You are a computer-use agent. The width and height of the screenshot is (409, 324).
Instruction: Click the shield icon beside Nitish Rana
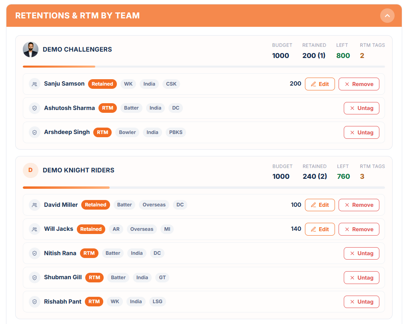(x=34, y=253)
